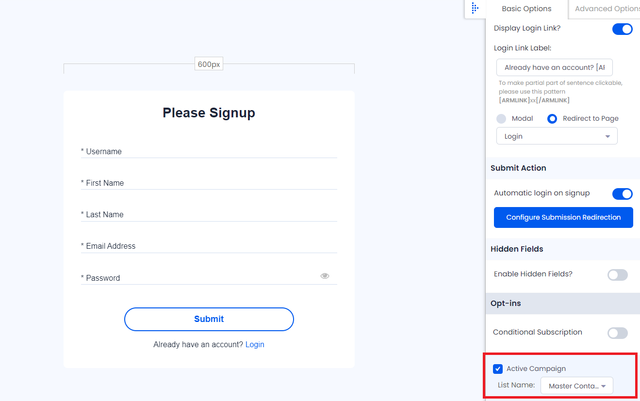Click the password eye visibility icon

(x=325, y=276)
